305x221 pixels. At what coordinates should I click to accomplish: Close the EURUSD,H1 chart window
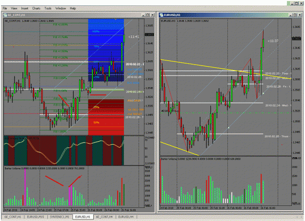(300, 15)
